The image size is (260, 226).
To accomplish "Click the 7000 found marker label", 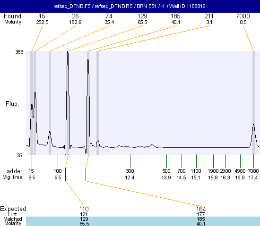I will [x=243, y=16].
